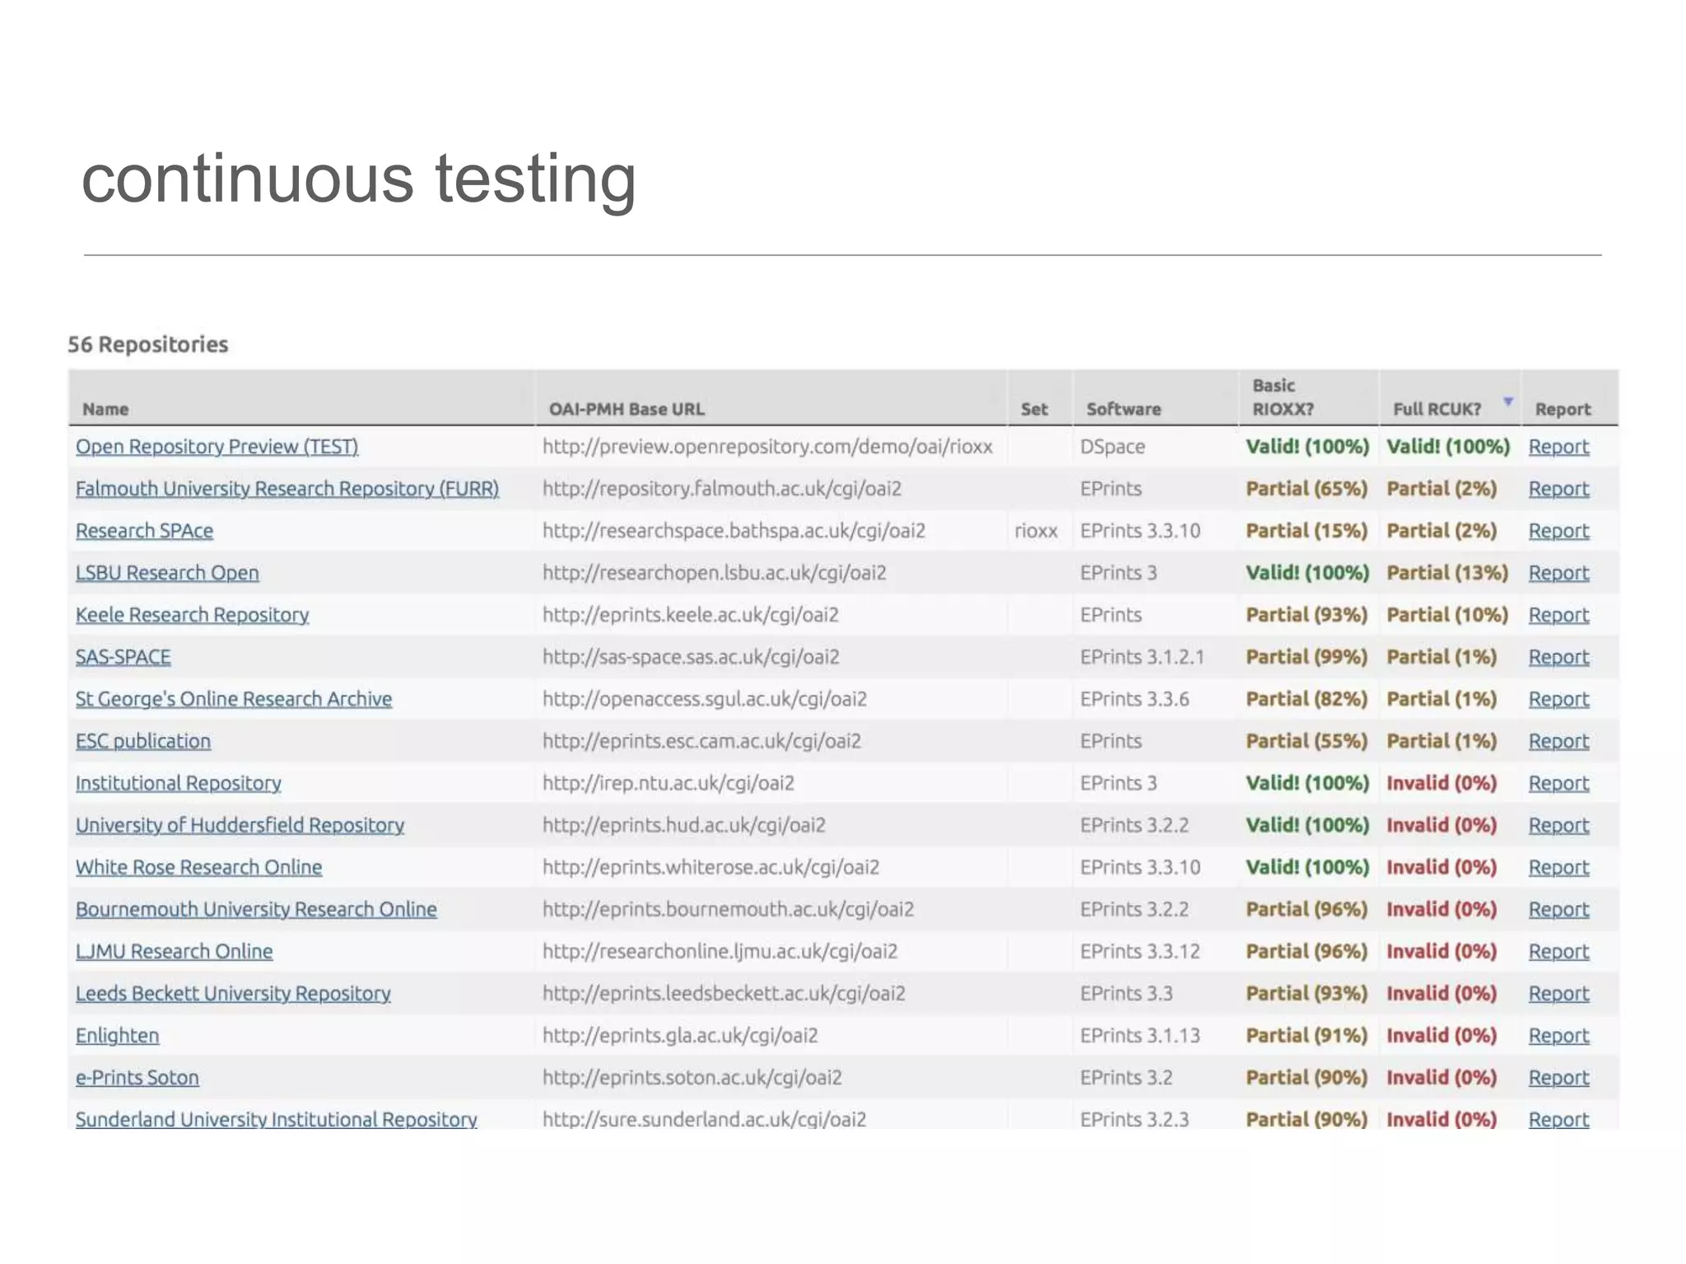View Report for Bournemouth University row
The image size is (1686, 1264).
click(1558, 908)
